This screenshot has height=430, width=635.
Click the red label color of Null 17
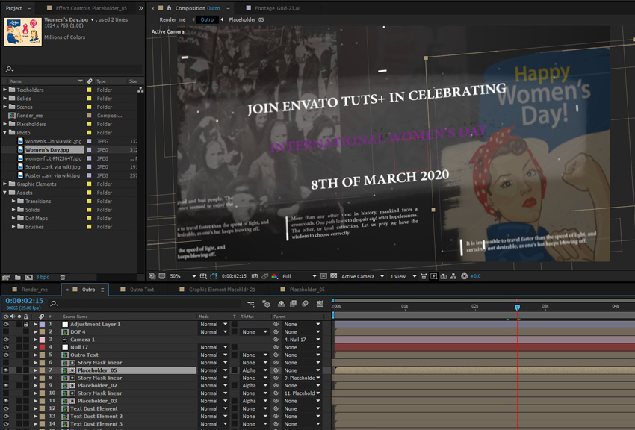point(42,347)
